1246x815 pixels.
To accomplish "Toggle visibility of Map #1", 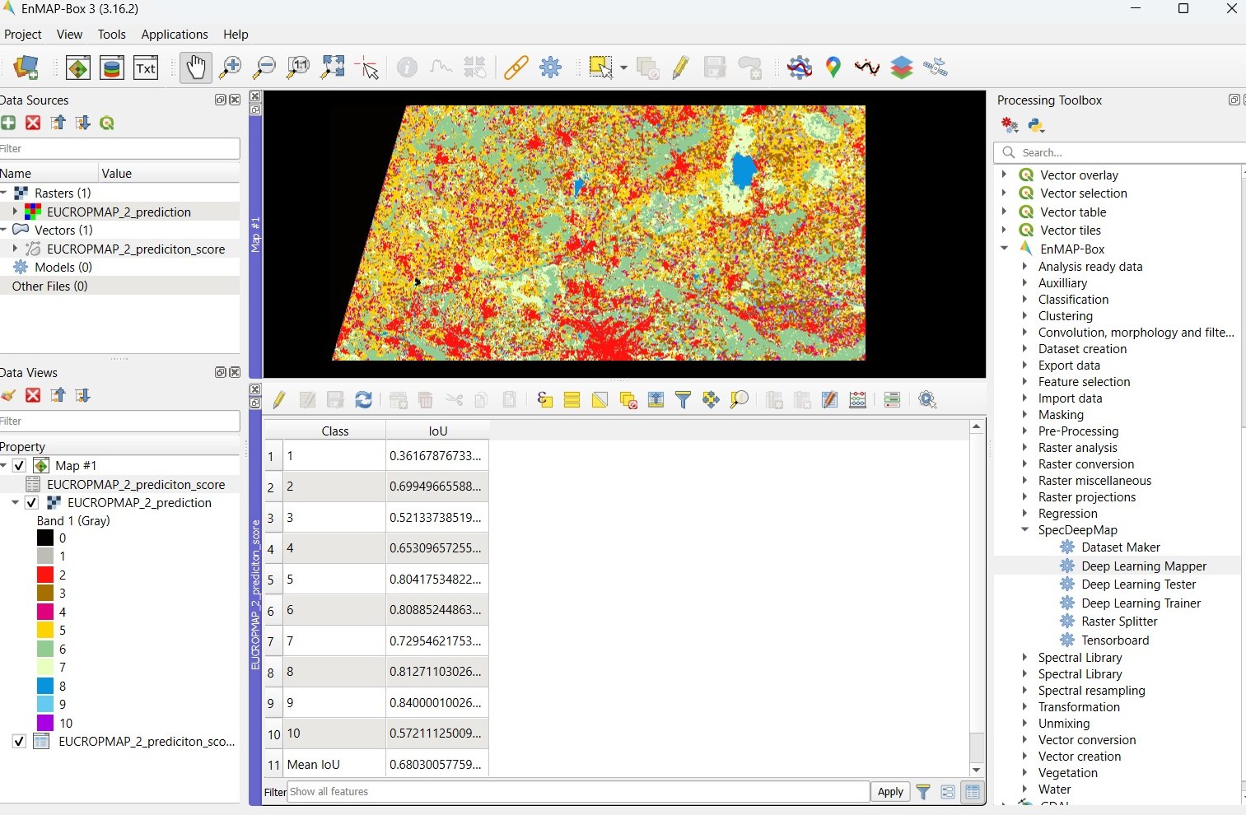I will tap(20, 466).
